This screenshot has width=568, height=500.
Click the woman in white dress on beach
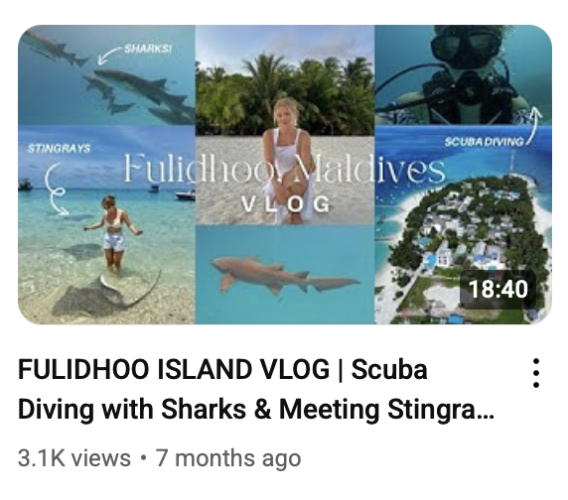pos(286,161)
